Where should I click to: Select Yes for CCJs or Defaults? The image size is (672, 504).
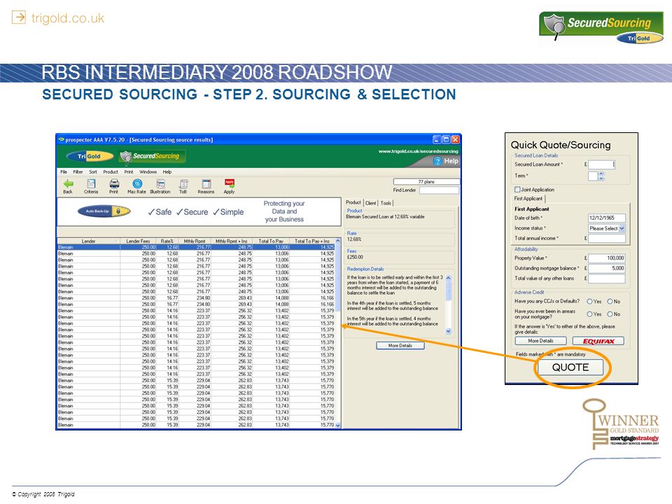pos(589,302)
